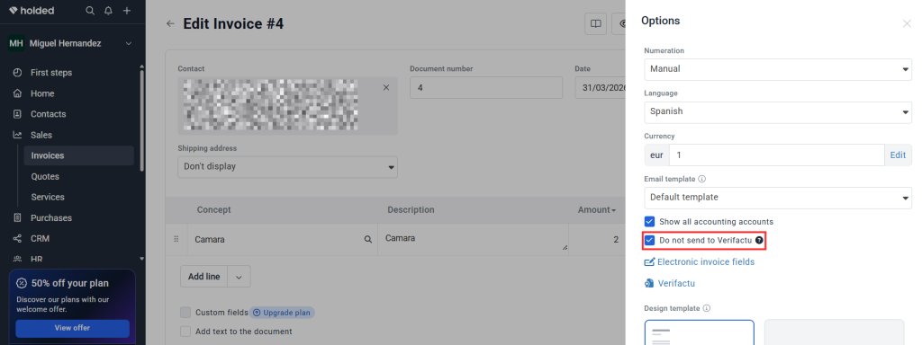Click the Contacts icon in sidebar
The height and width of the screenshot is (345, 922).
[18, 114]
